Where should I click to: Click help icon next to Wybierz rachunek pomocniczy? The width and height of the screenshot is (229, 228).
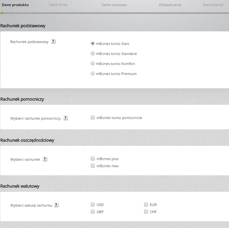tap(66, 118)
